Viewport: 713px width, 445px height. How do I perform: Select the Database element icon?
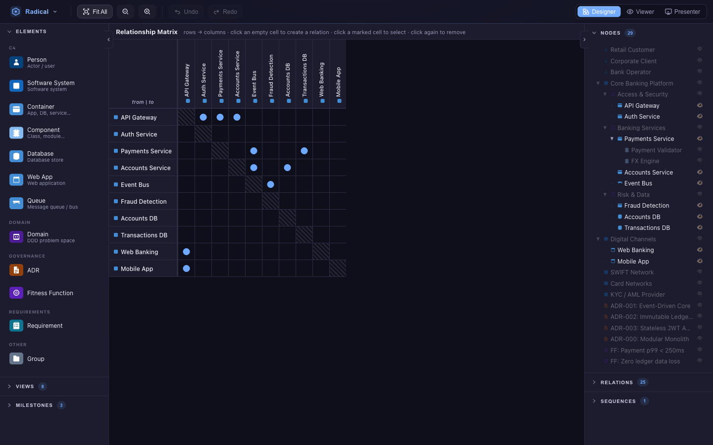tap(16, 156)
